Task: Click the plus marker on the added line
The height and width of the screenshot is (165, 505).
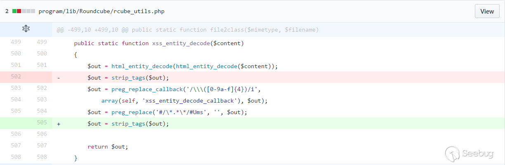Action: point(59,124)
